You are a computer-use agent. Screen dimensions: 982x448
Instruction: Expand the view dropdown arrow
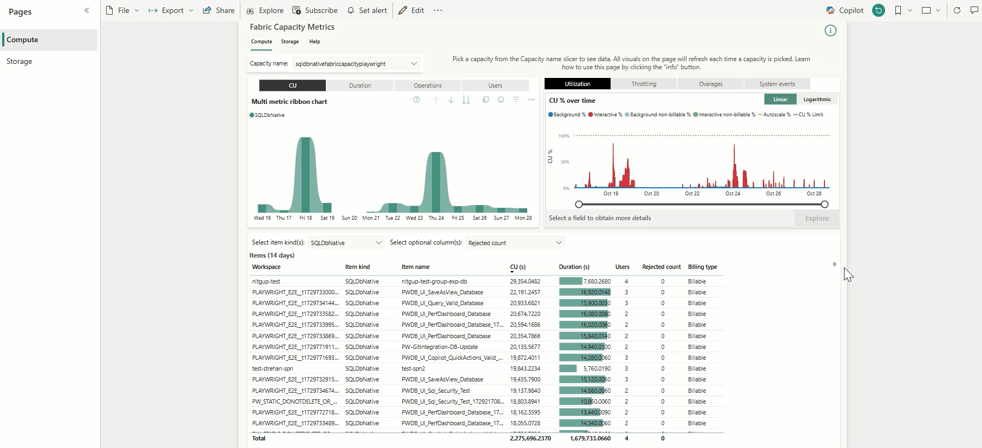point(938,10)
